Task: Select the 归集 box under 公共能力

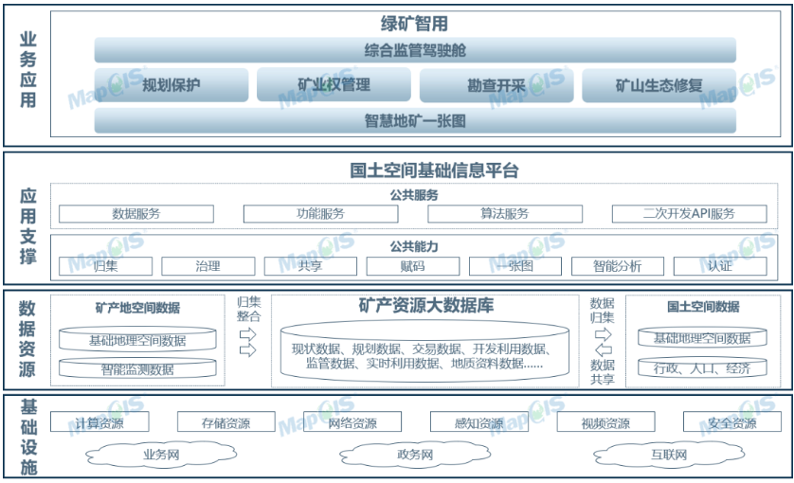Action: tap(105, 266)
